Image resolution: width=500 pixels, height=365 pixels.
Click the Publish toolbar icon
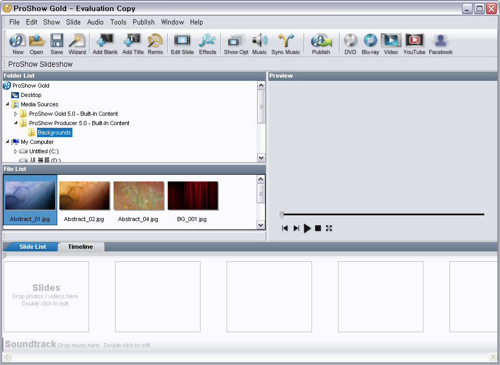coord(321,44)
